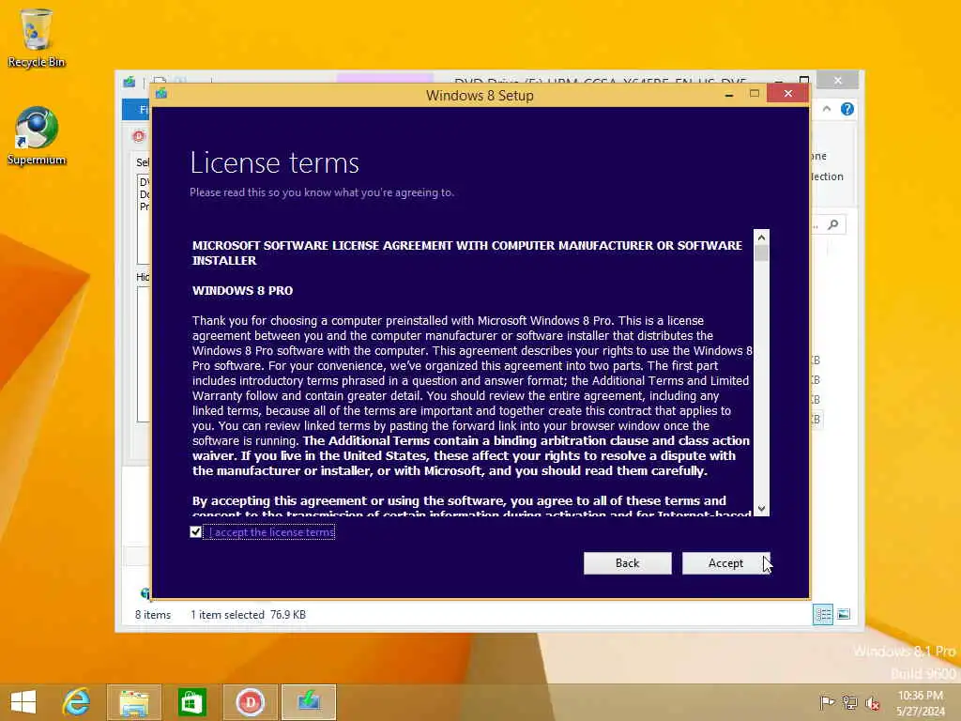Click the muted volume icon in tray
The image size is (961, 721).
point(872,703)
